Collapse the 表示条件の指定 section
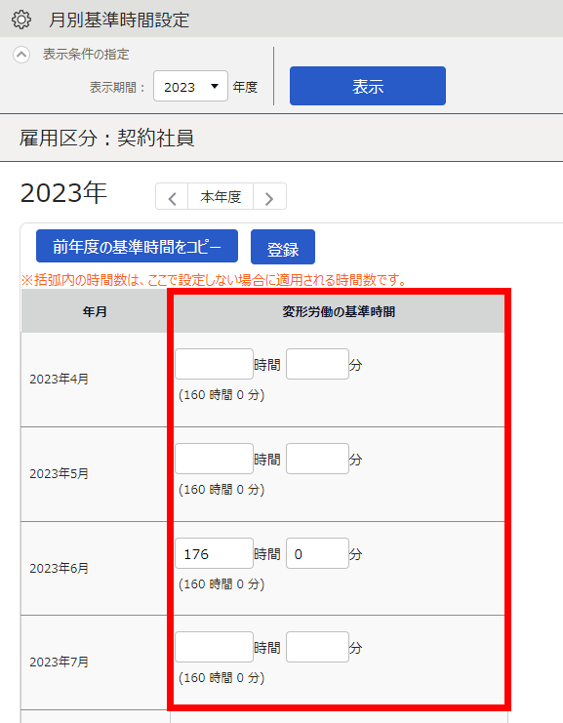 [x=21, y=55]
